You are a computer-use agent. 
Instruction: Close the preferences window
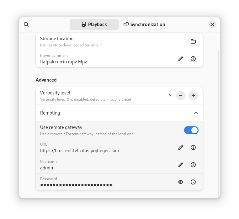coord(213,24)
